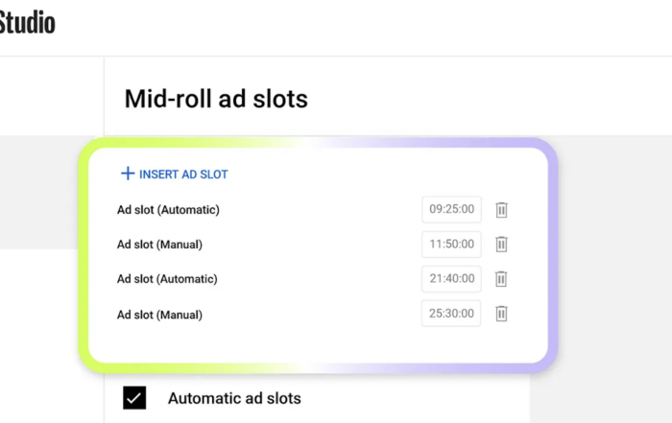Click into the 25:30:00 time box
Viewport: 672px width, 423px height.
click(451, 314)
